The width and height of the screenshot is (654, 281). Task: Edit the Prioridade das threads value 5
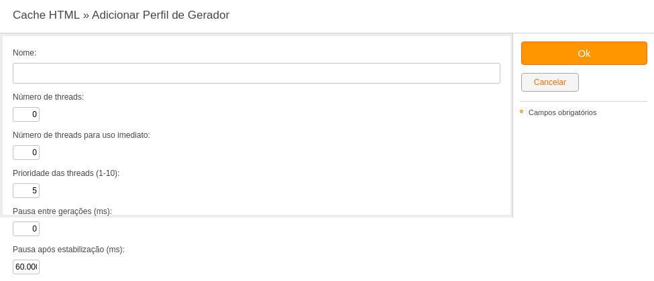click(26, 191)
